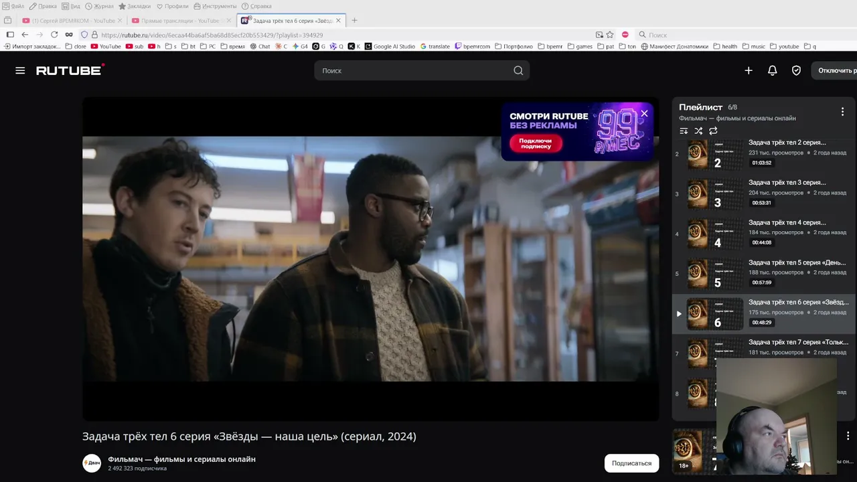Close the Rutube subscription ad banner
Screen dimensions: 857x482
point(644,114)
